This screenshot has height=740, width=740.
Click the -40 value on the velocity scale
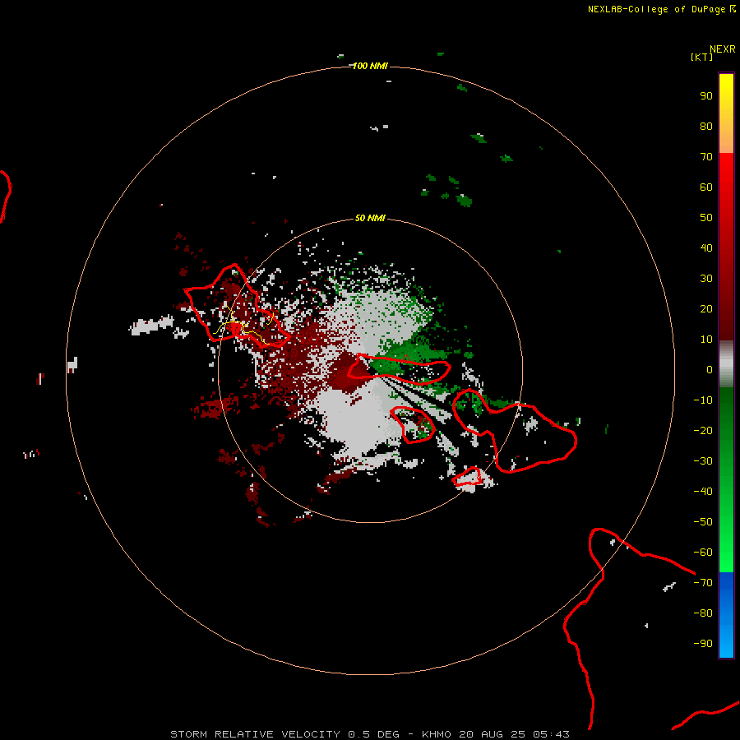(x=703, y=492)
